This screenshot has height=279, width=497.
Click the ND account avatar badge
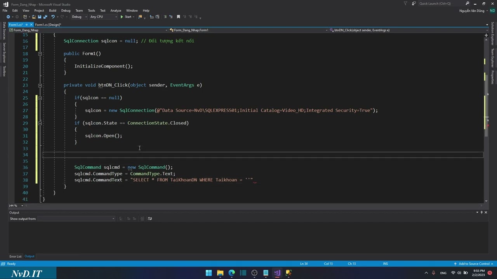point(492,10)
